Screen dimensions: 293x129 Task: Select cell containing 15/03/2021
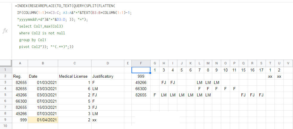point(43,107)
